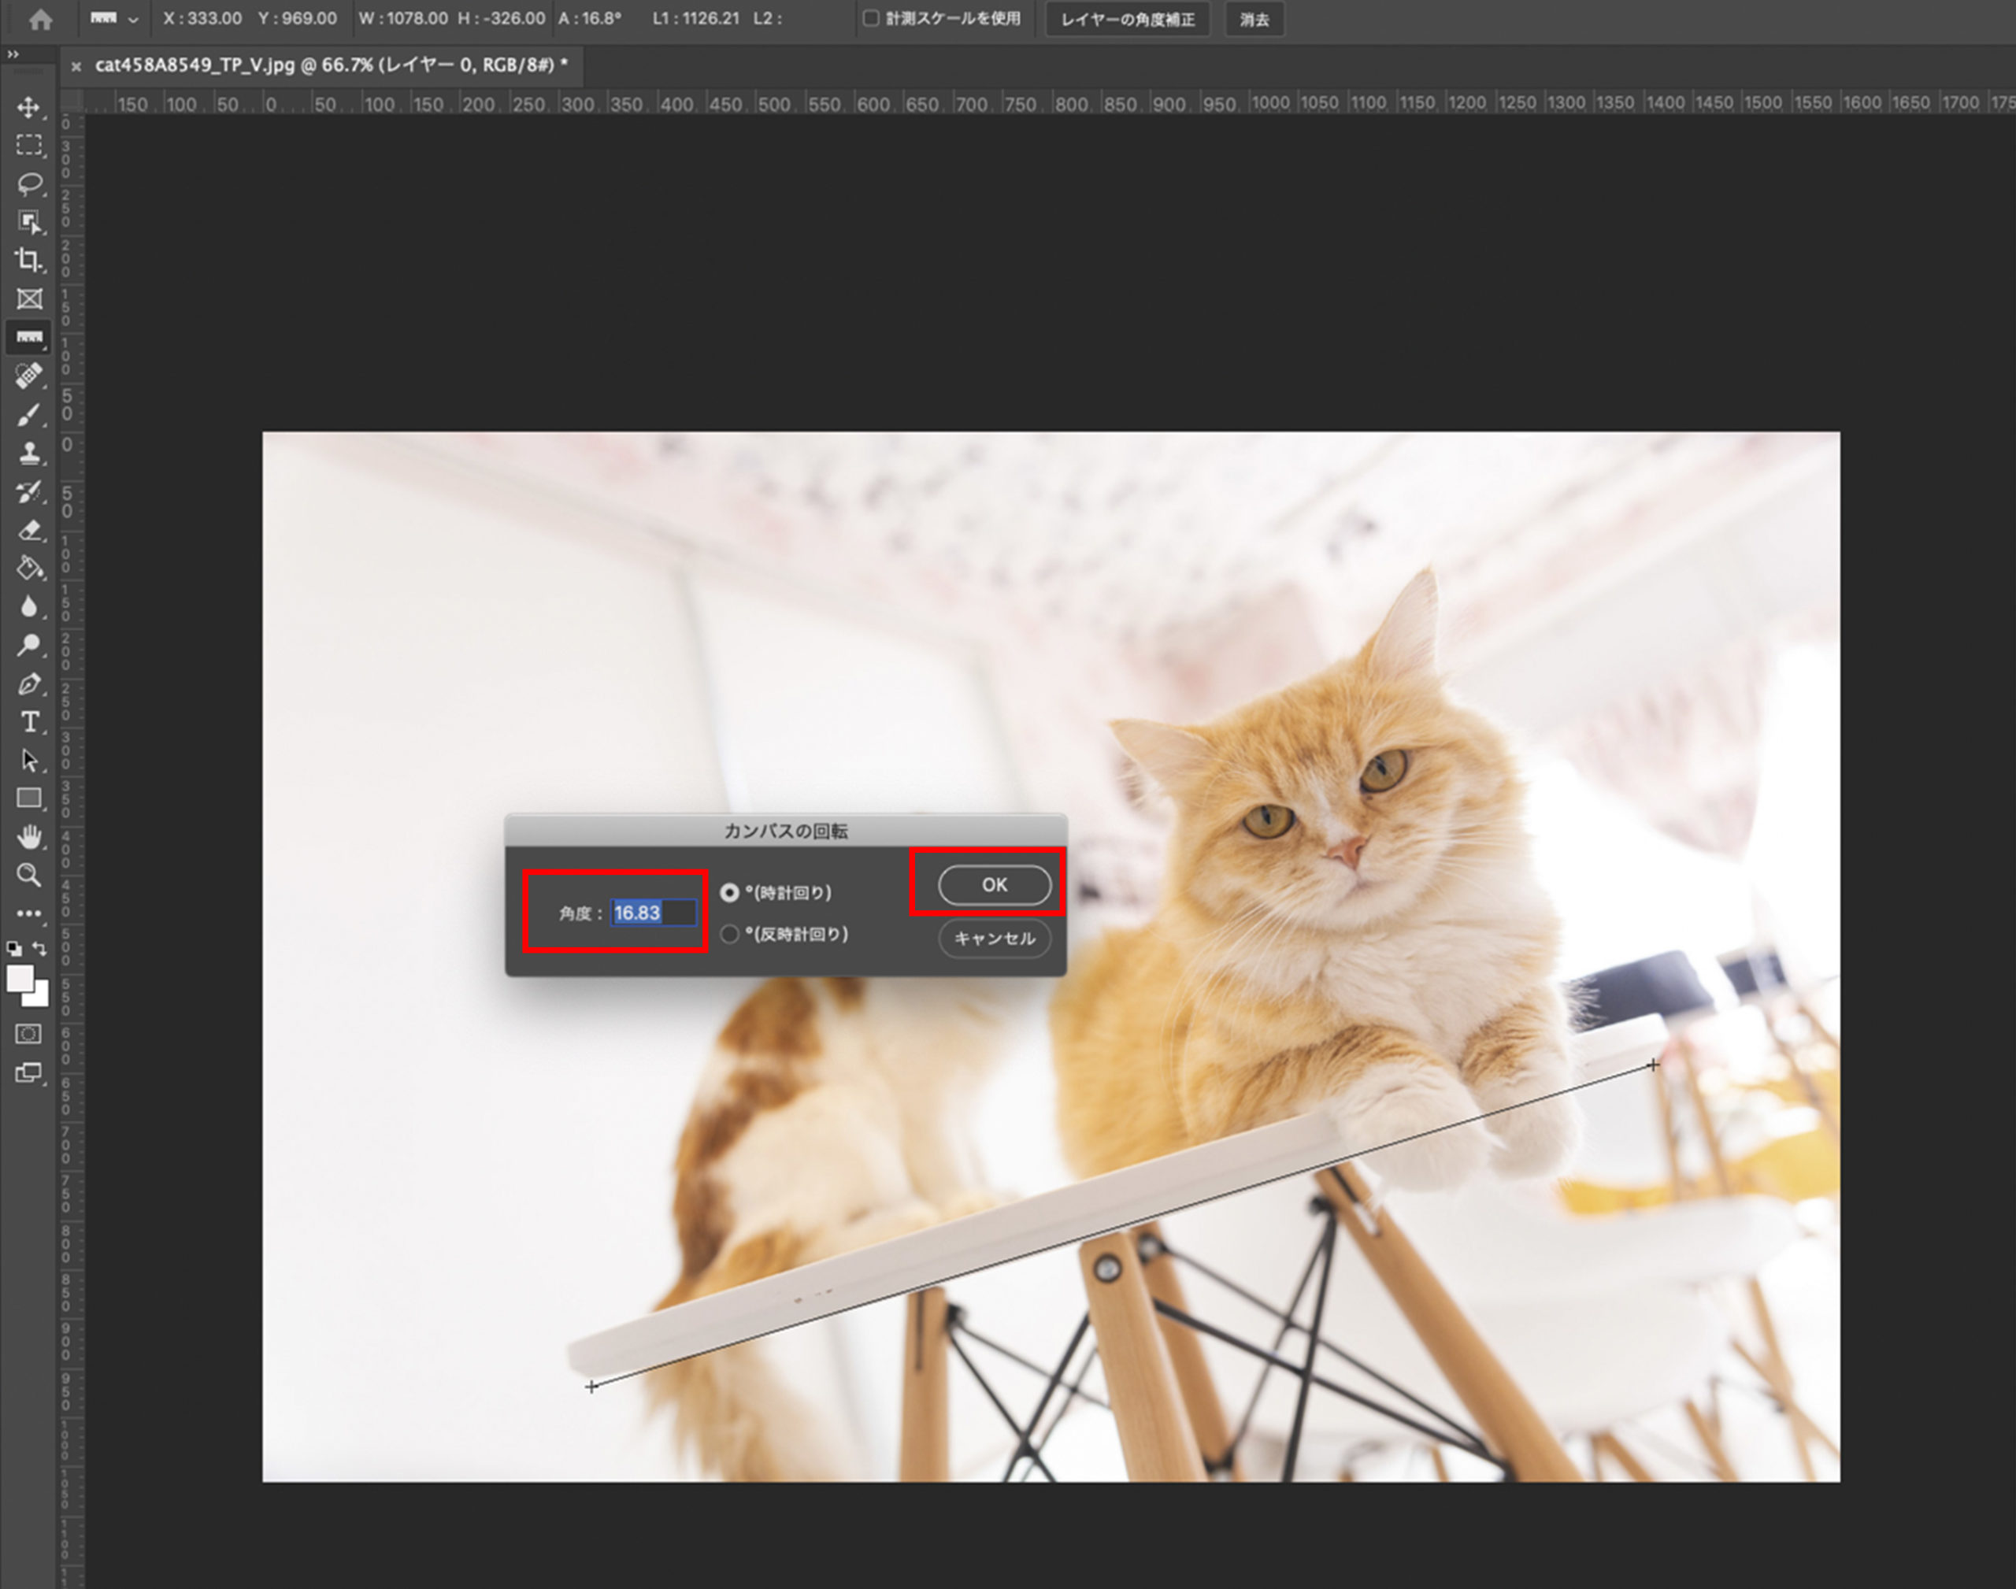This screenshot has height=1589, width=2016.
Task: Click the 角度 angle input field
Action: pyautogui.click(x=653, y=913)
